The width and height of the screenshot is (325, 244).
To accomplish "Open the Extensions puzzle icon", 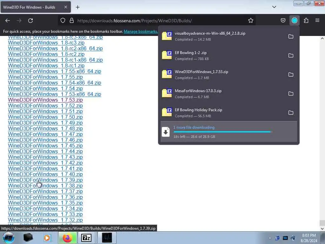I will click(306, 21).
